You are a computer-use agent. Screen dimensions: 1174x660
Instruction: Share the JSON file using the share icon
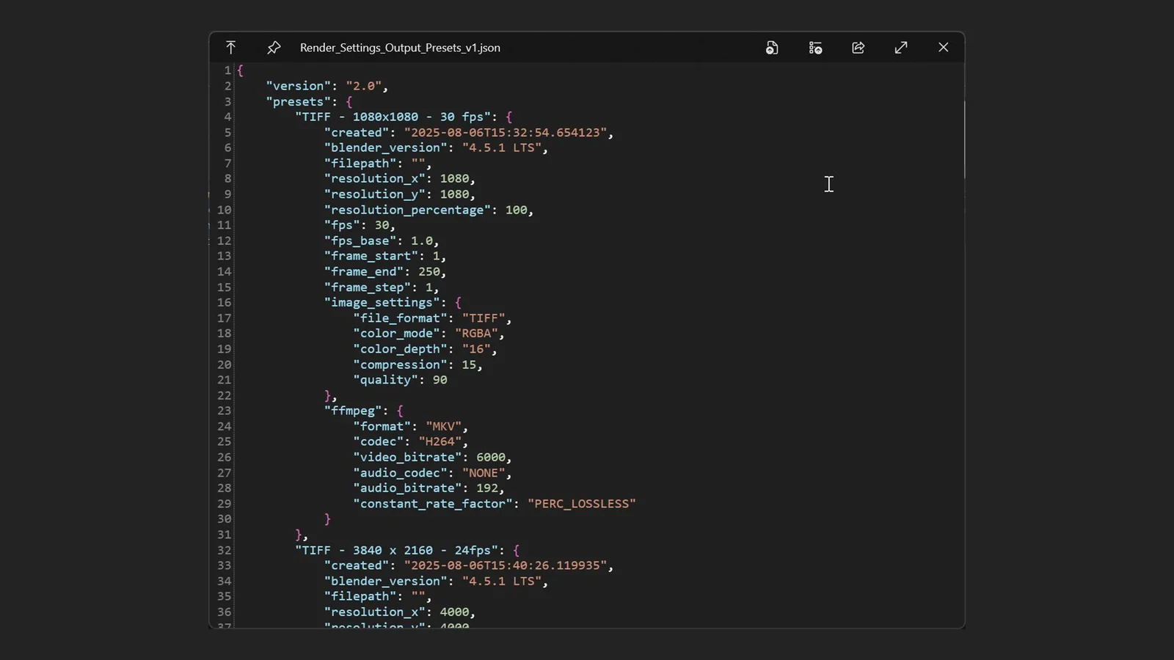858,47
